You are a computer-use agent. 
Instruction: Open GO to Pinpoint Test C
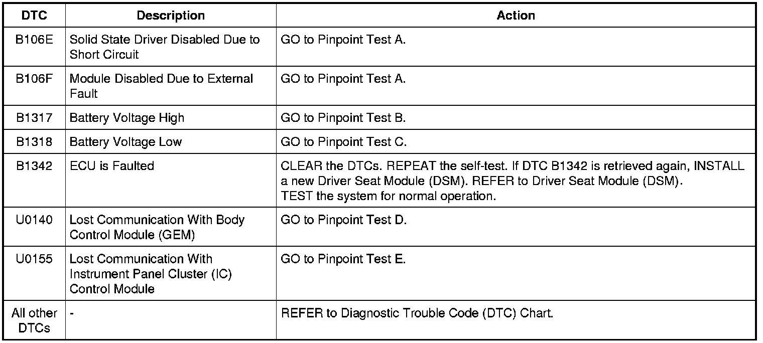pos(344,142)
